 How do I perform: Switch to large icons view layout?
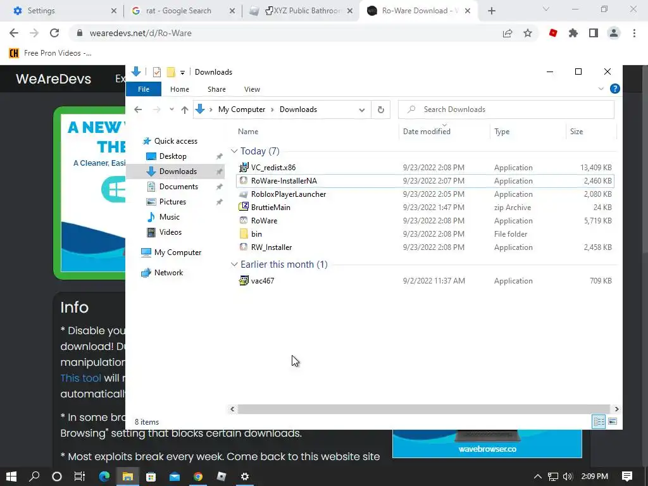613,421
